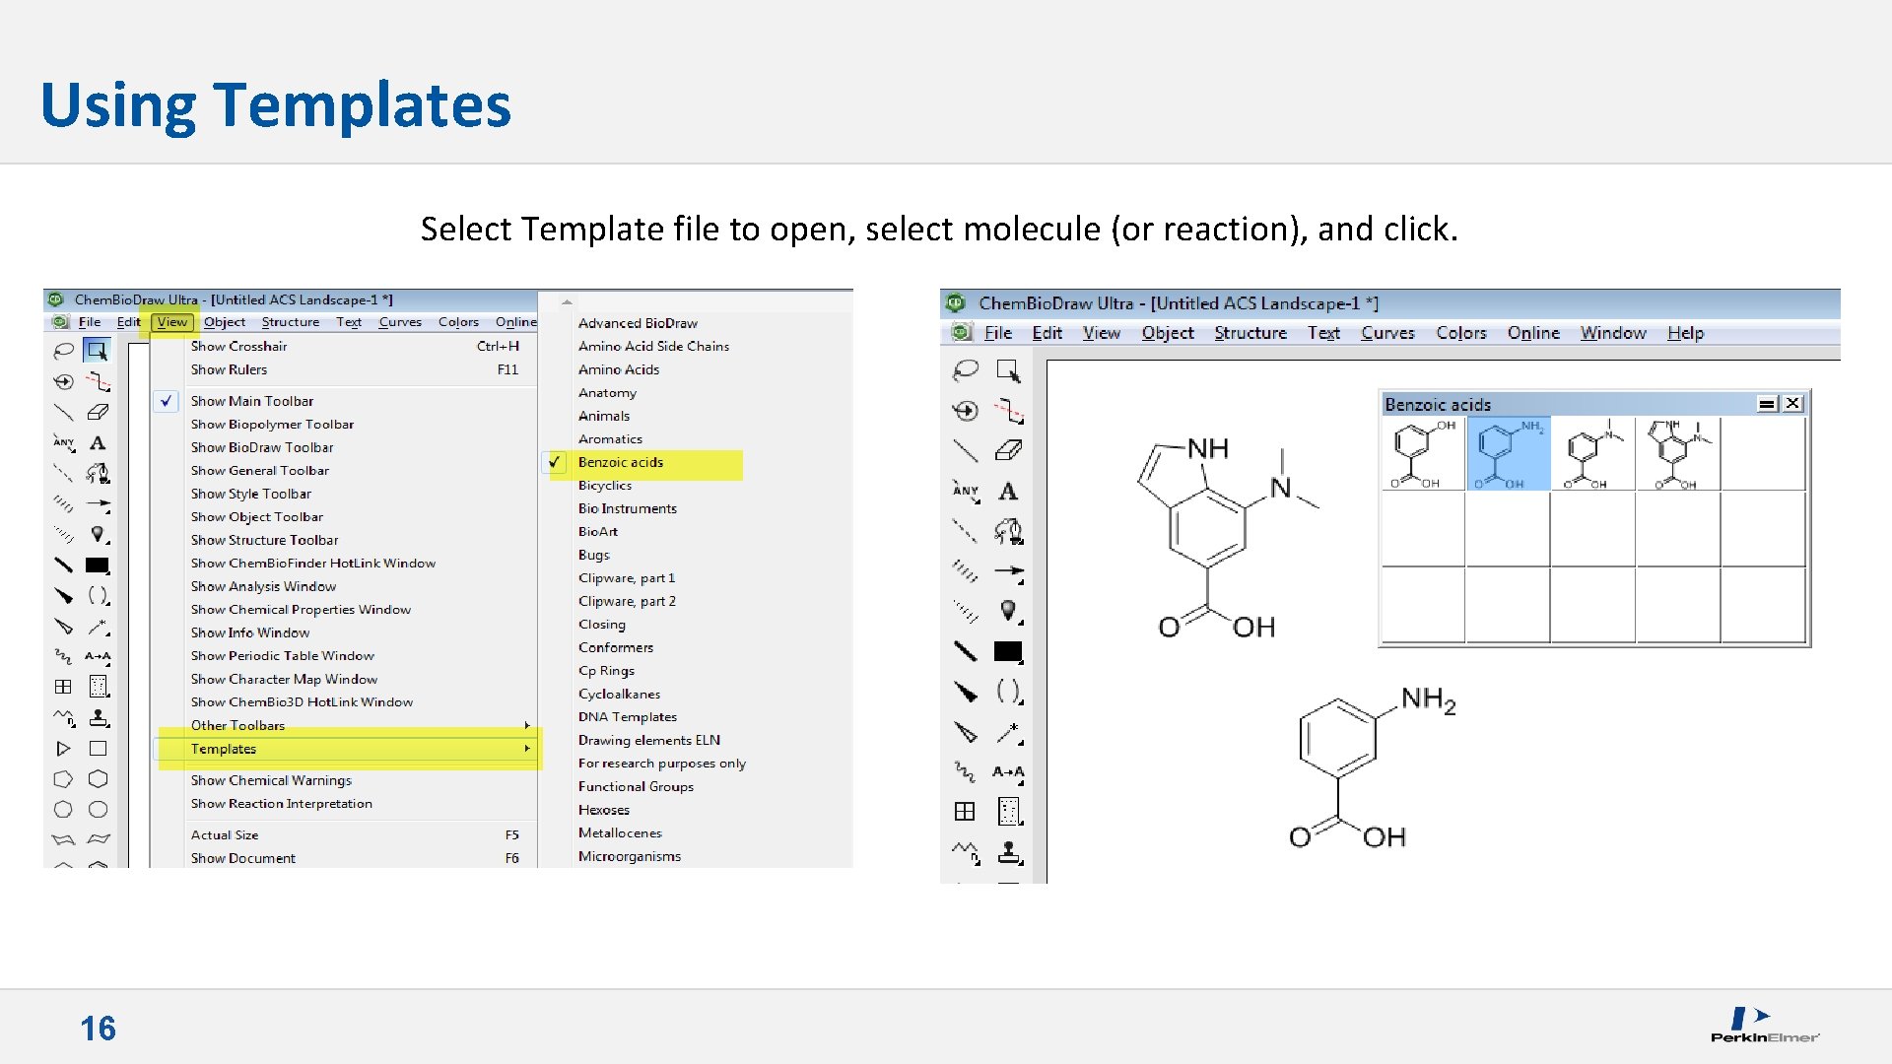Click Actual Size menu entry
Screen dimensions: 1892x1064
tap(345, 834)
